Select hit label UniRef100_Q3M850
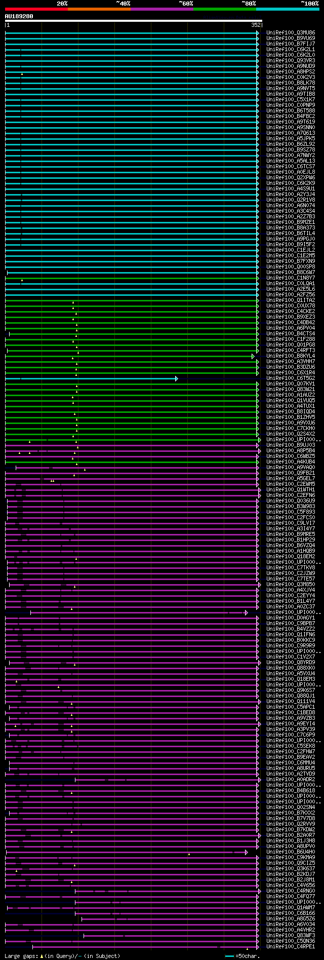324x960 pixels. click(291, 584)
